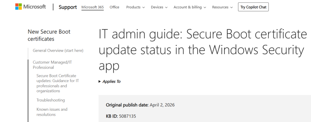Viewport: 311px width, 122px height.
Task: Open General Overview (start here) link
Action: pyautogui.click(x=58, y=51)
